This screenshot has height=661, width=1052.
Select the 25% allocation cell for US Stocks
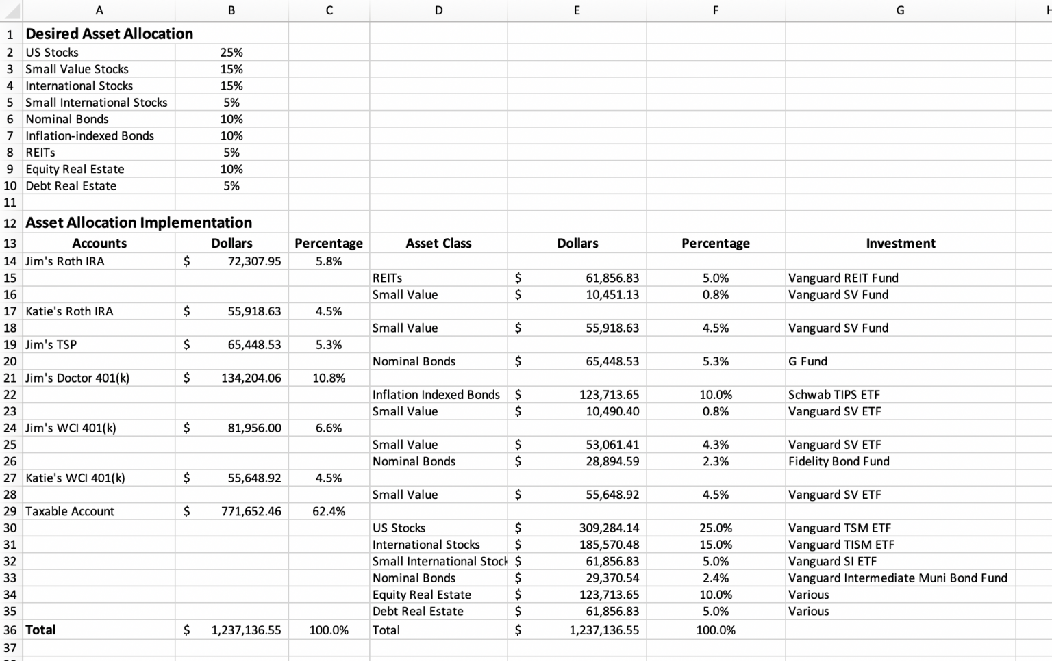point(231,52)
